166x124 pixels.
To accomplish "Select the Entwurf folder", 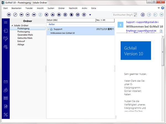I will pos(21,41).
